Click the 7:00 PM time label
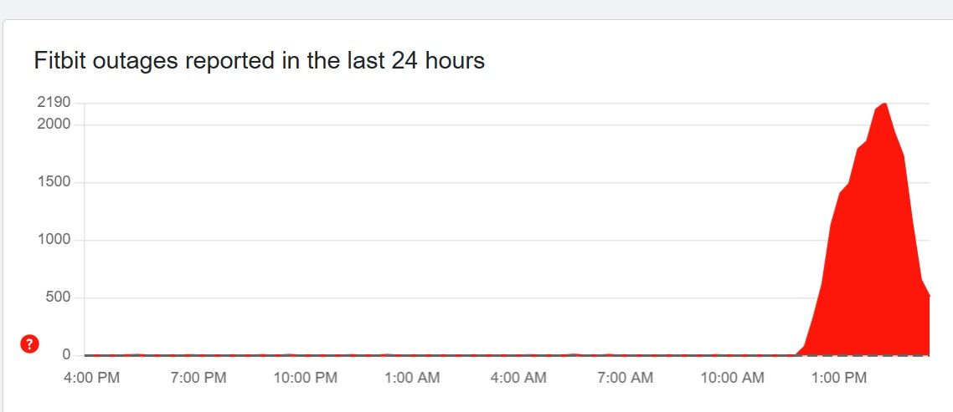Screen dimensions: 953x412 point(198,379)
